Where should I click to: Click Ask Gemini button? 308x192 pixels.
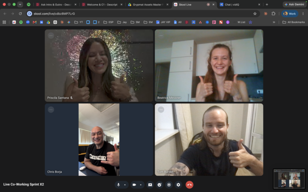(294, 5)
